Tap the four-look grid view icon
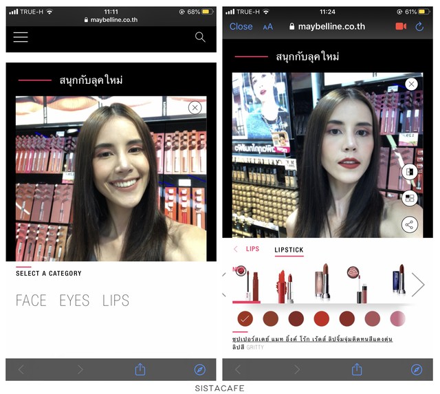This screenshot has height=394, width=440. click(x=410, y=198)
